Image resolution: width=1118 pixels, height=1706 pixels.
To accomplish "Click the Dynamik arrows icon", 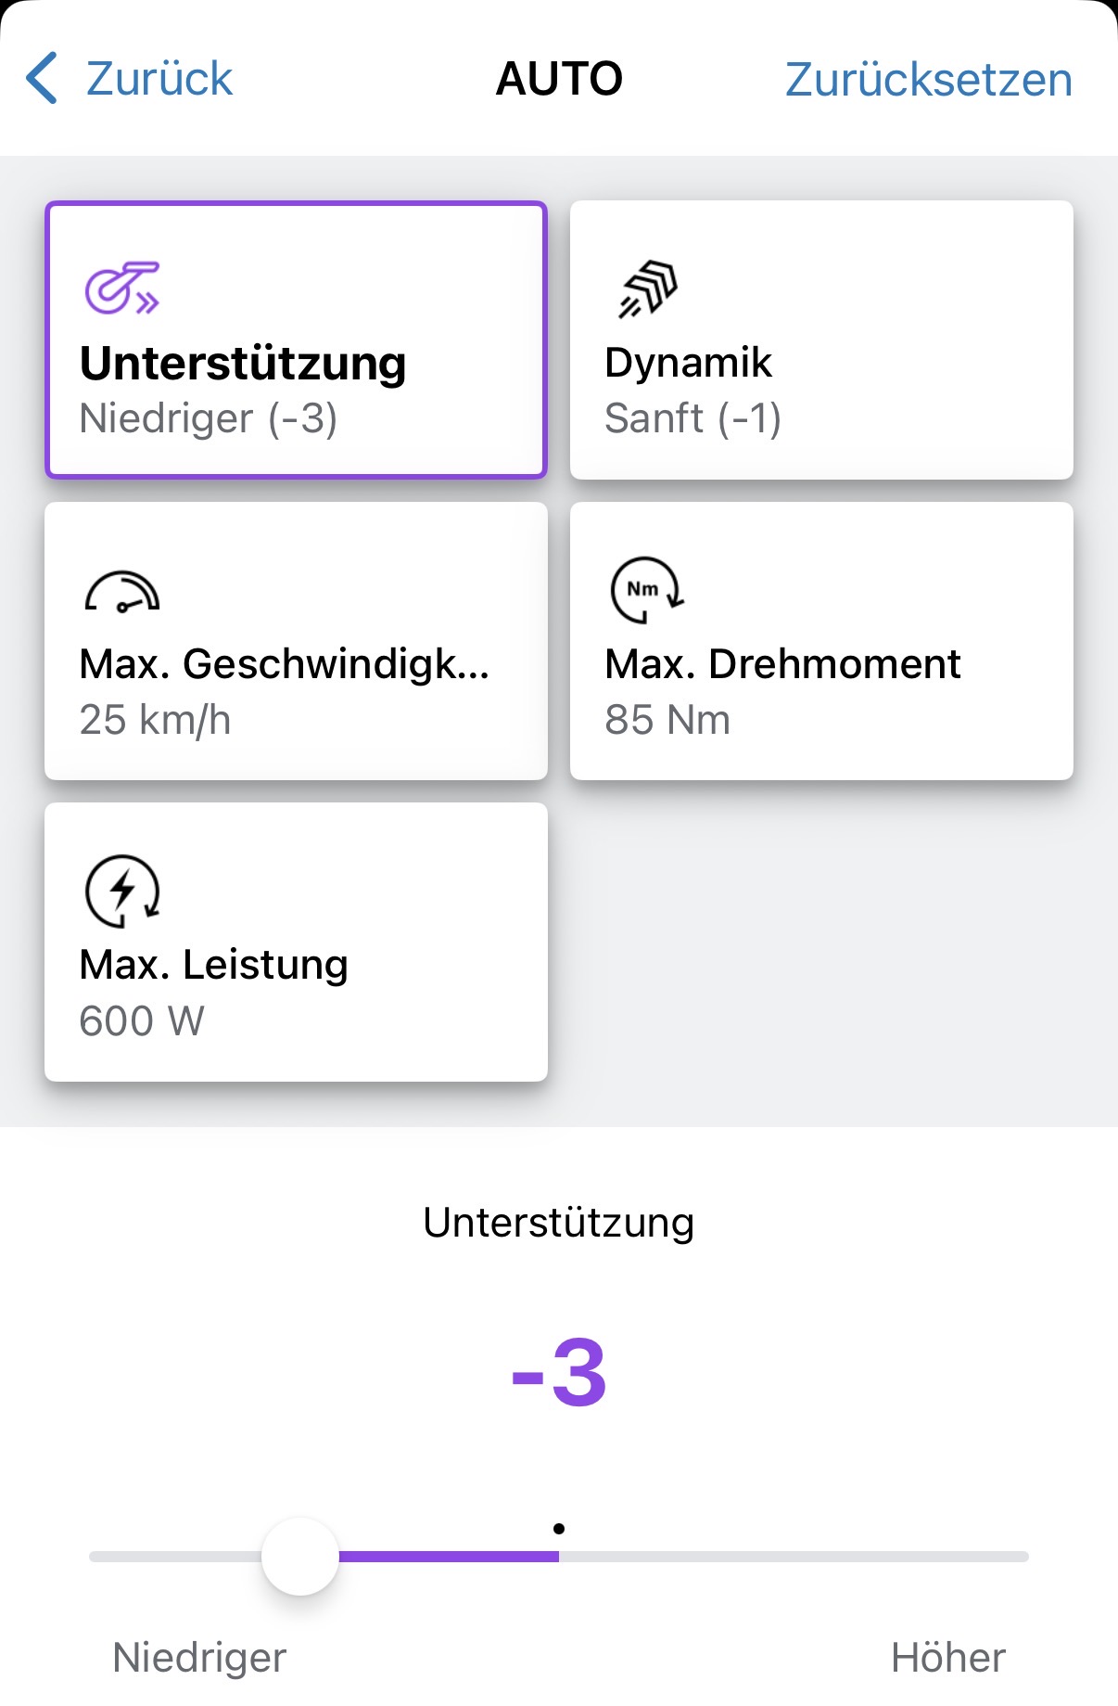I will pos(648,289).
